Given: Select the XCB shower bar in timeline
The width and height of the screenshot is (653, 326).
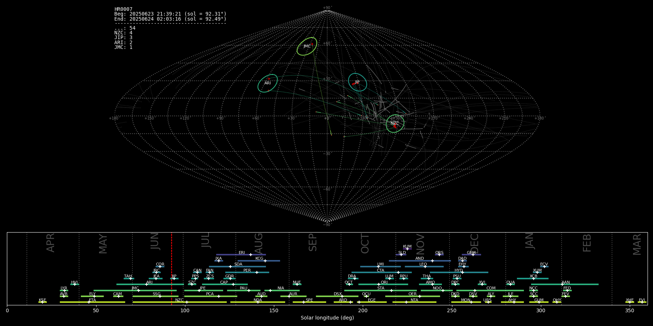Looking at the screenshot, I should click(x=533, y=279).
